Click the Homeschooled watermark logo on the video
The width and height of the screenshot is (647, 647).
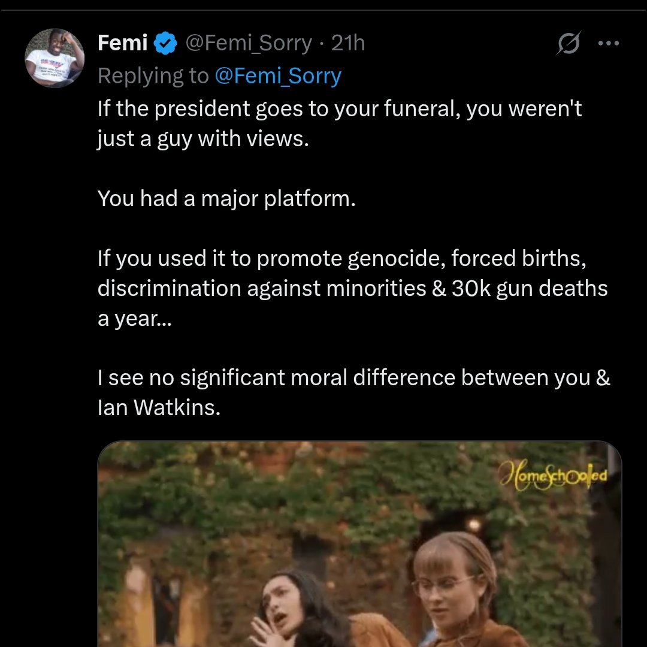click(x=553, y=477)
